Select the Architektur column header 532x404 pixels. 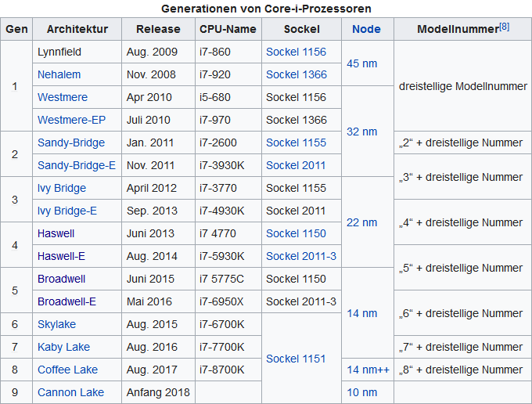point(77,29)
